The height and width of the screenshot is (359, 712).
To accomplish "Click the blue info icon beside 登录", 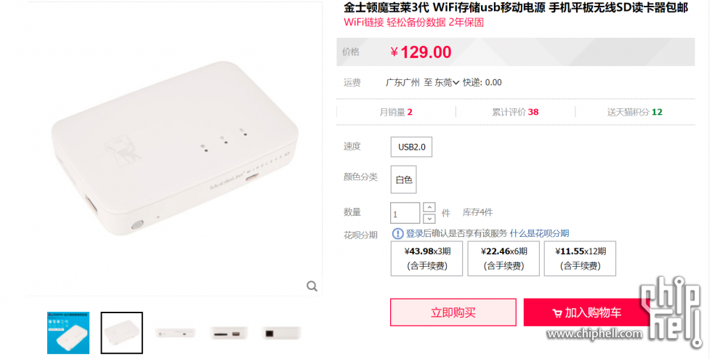I will [x=397, y=233].
